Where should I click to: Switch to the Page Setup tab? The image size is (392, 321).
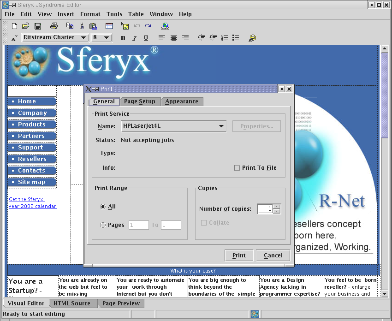(x=140, y=101)
